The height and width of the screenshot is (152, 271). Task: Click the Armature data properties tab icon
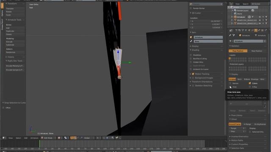[x=256, y=30]
